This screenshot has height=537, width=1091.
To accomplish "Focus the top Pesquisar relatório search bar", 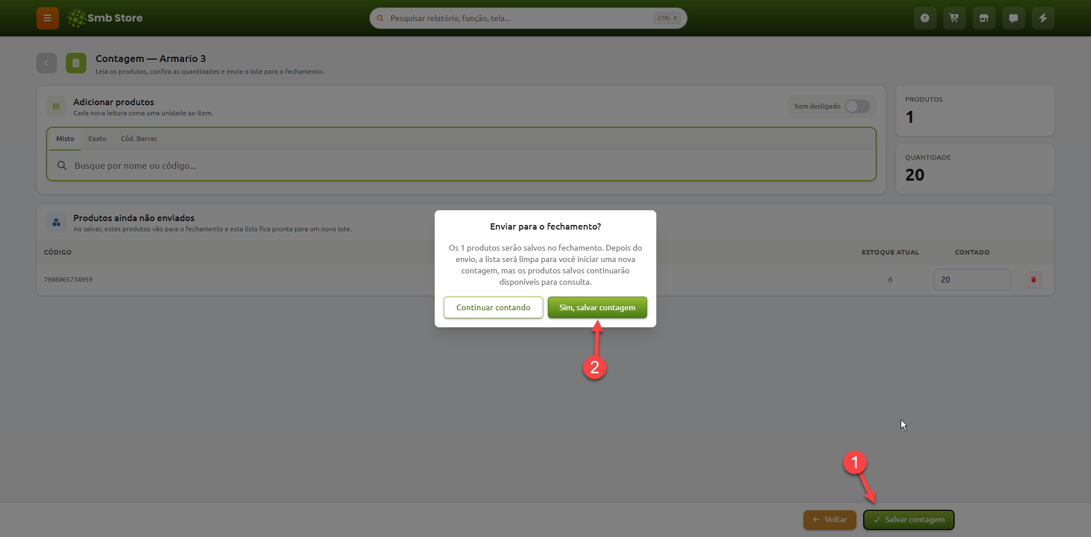I will [528, 18].
